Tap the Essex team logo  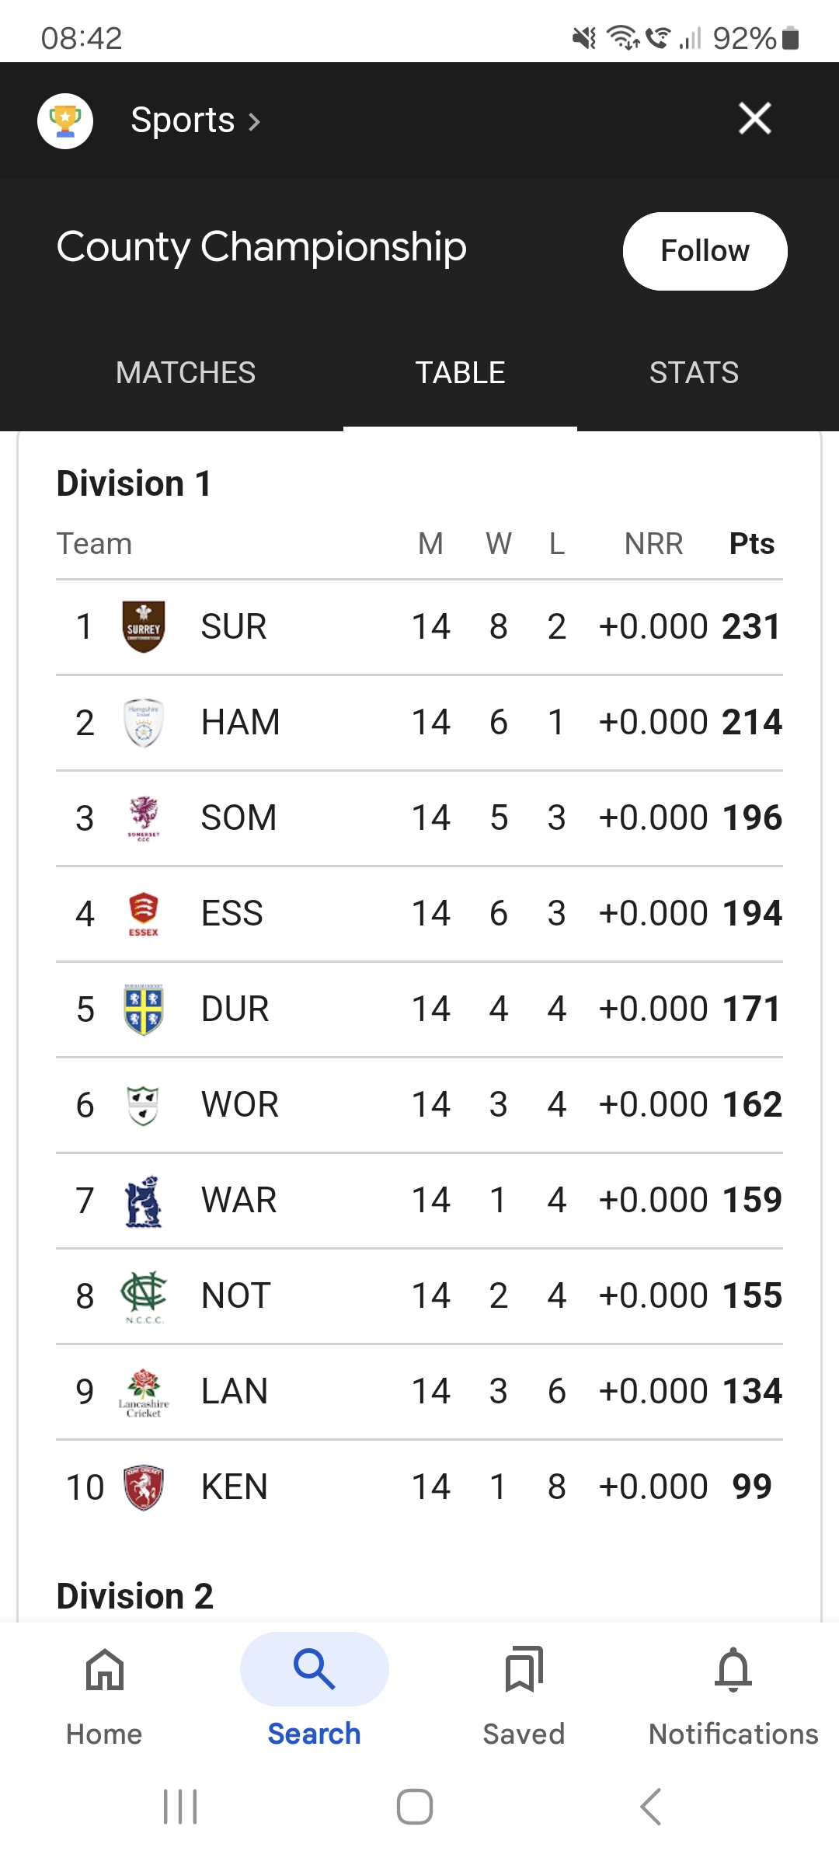pyautogui.click(x=144, y=914)
